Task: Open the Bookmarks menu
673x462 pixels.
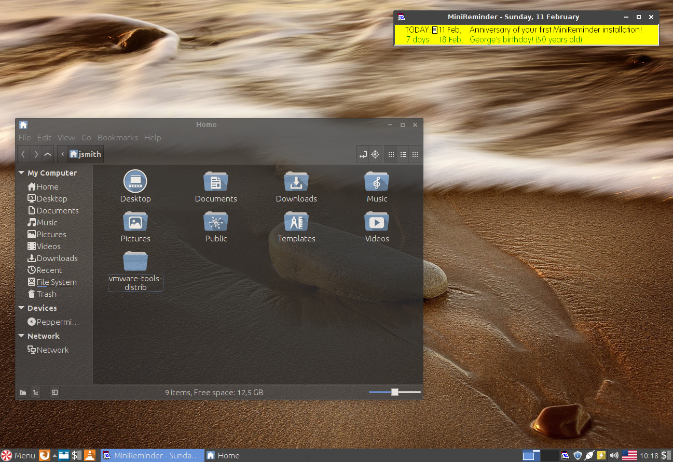Action: (x=118, y=138)
